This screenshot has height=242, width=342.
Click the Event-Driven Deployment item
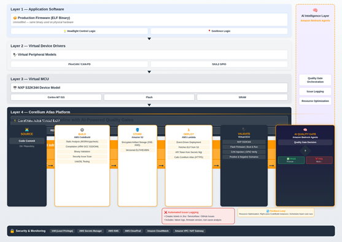point(188,142)
